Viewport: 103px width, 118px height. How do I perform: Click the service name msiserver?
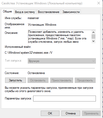tap(33, 18)
